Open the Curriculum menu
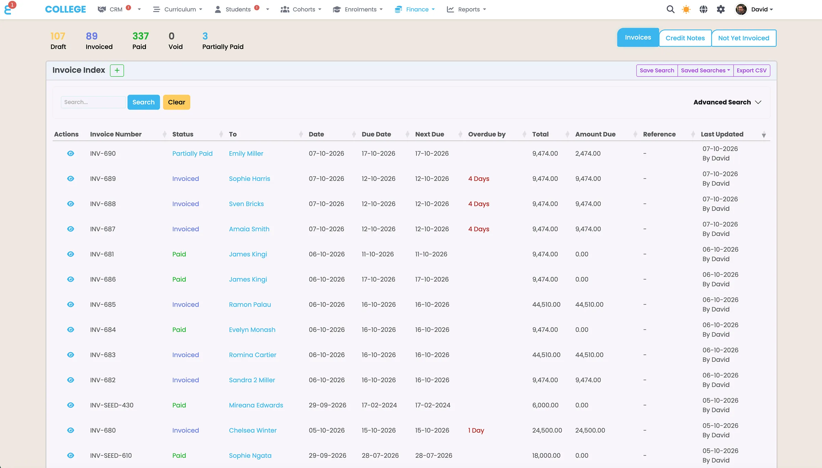 177,9
